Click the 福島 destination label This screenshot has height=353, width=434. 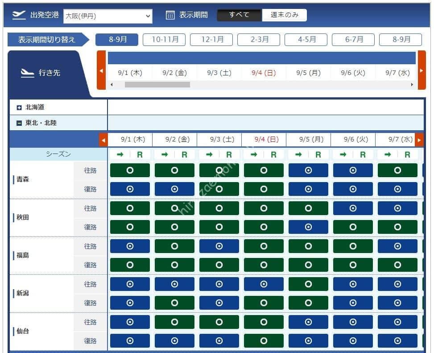[23, 255]
